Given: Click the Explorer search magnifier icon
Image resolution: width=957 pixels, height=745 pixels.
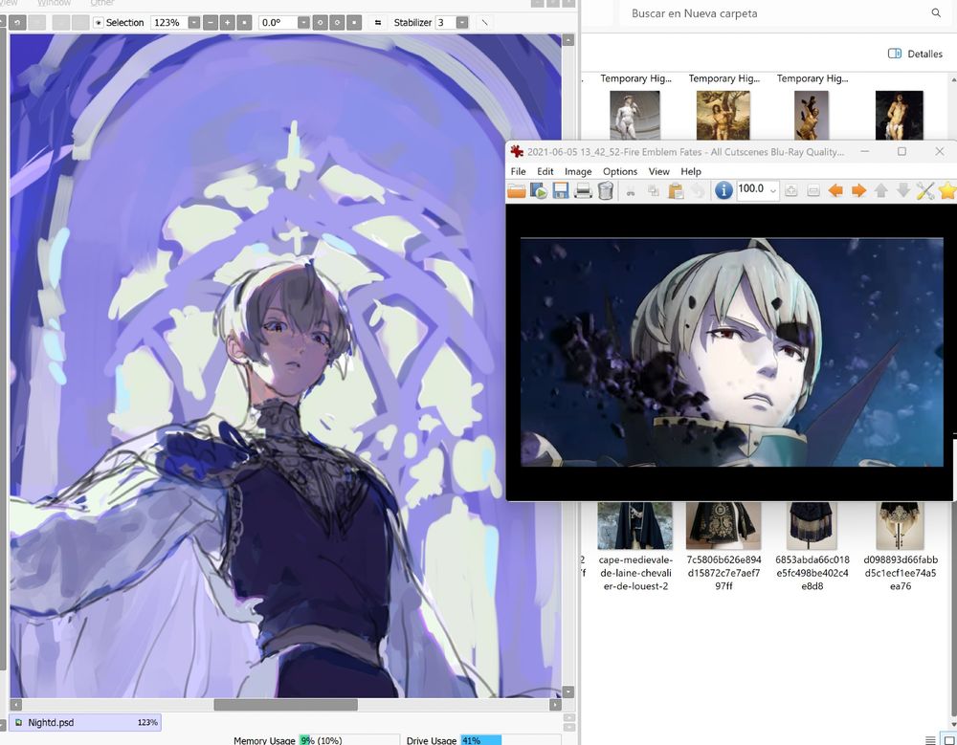Looking at the screenshot, I should click(x=936, y=12).
